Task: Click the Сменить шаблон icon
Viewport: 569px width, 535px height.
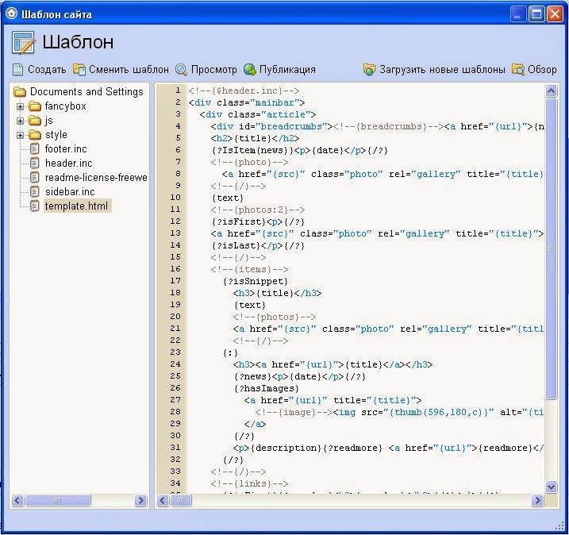Action: (79, 70)
